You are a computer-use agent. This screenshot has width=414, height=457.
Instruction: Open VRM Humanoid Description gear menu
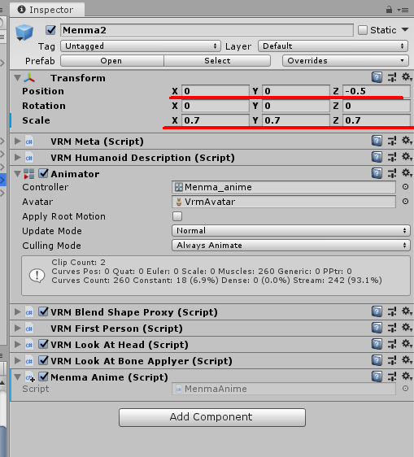[407, 157]
